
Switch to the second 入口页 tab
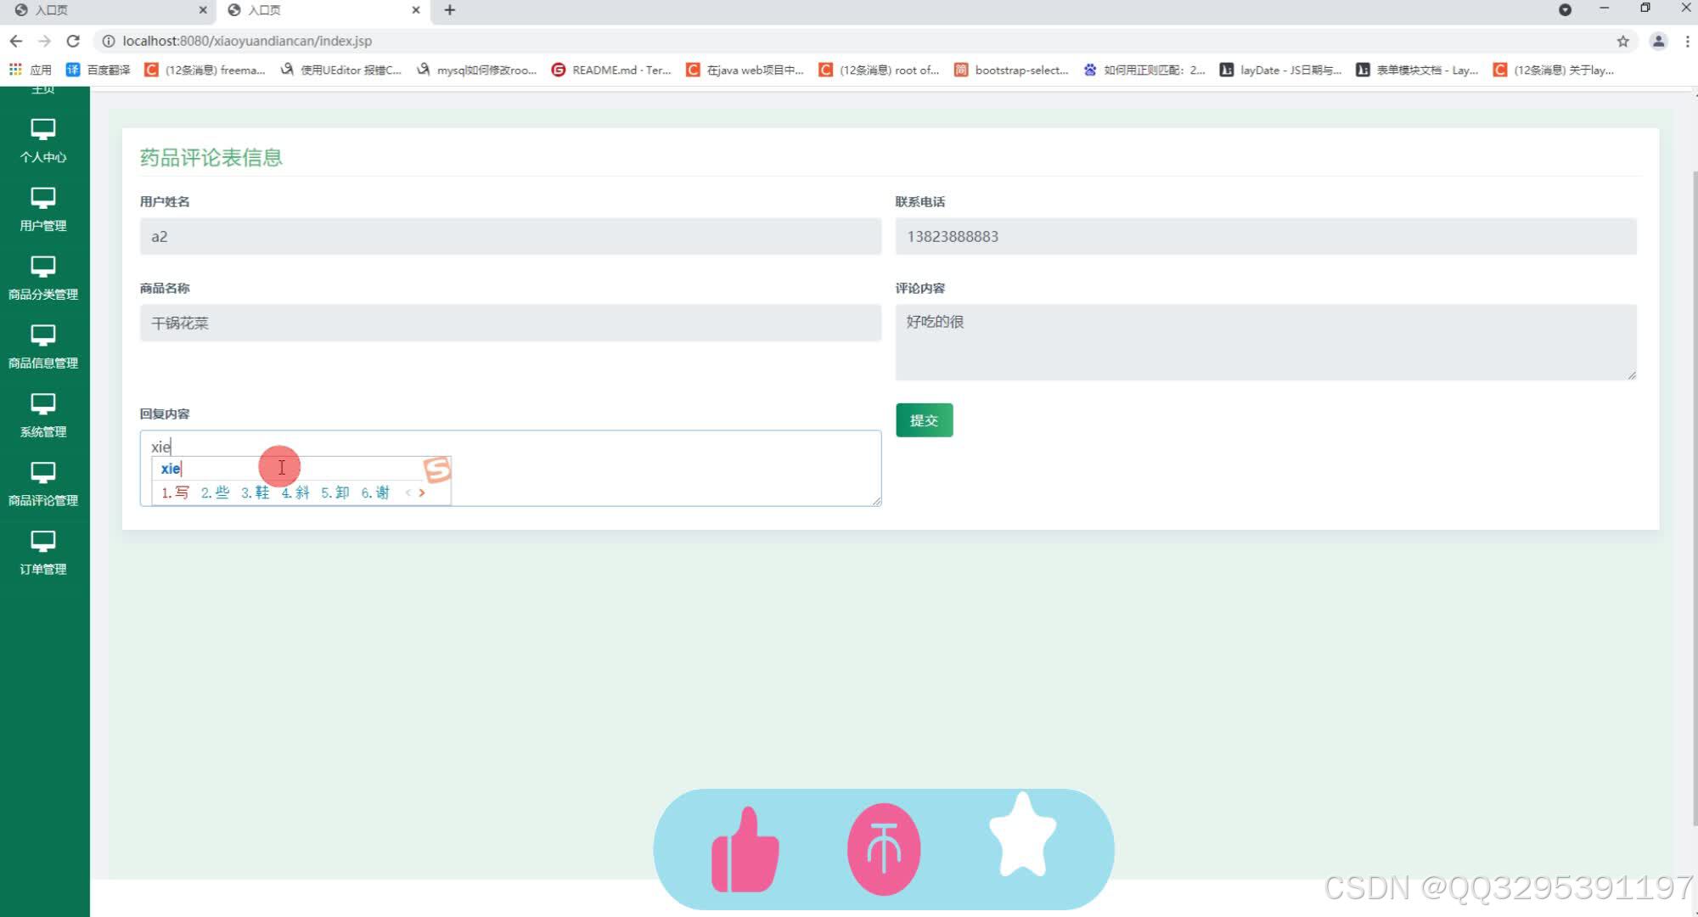point(323,10)
